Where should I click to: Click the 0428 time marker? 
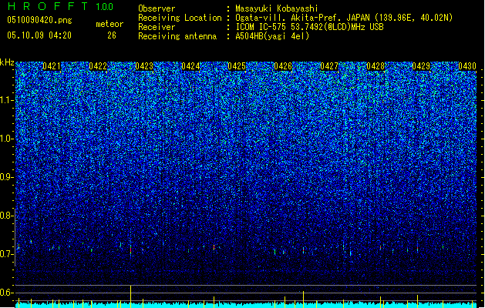coord(376,66)
